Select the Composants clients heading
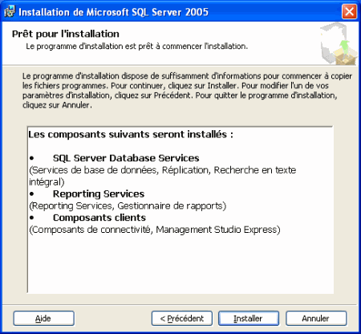Image resolution: width=361 pixels, height=334 pixels. coord(99,218)
